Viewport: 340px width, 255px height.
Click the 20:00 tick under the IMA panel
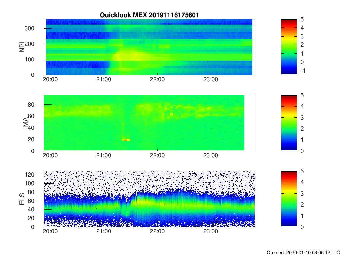coord(50,156)
